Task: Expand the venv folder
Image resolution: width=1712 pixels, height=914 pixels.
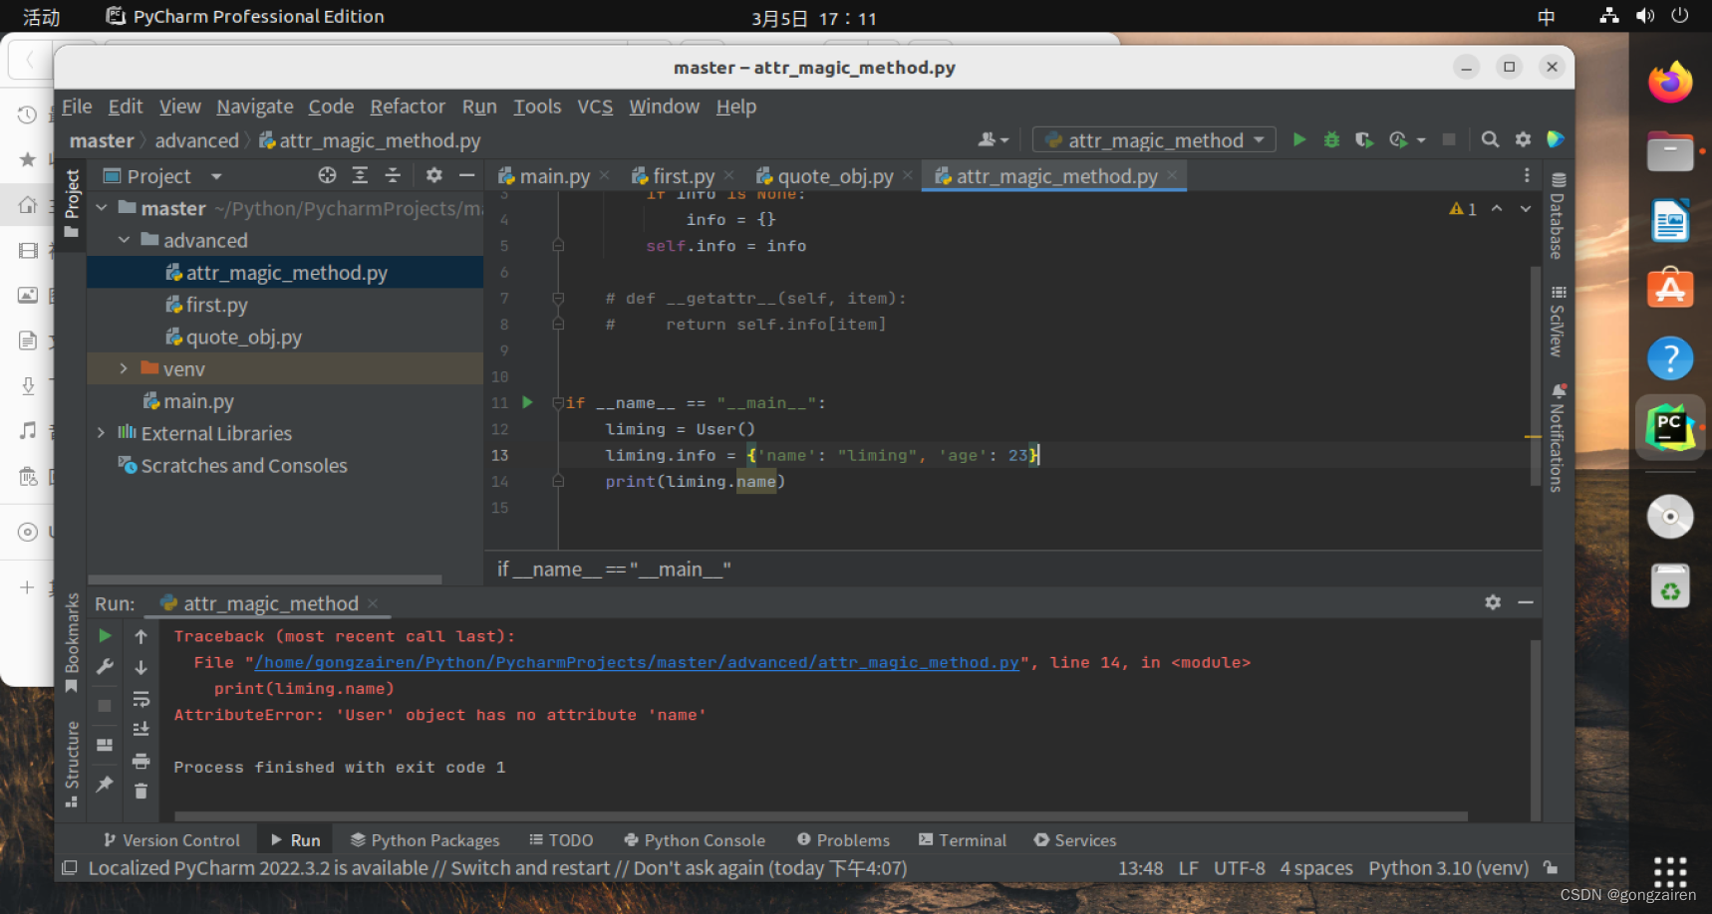Action: tap(124, 368)
